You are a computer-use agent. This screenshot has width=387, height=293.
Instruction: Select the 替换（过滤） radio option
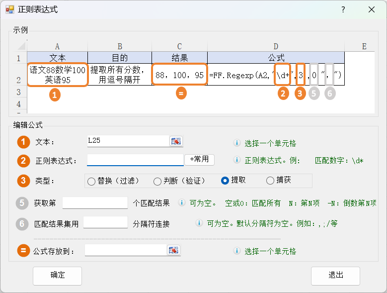pyautogui.click(x=91, y=181)
